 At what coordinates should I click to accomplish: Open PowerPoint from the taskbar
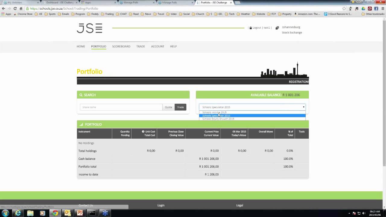80,213
